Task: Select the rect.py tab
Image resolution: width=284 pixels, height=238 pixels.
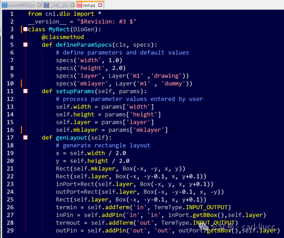Action: point(89,5)
